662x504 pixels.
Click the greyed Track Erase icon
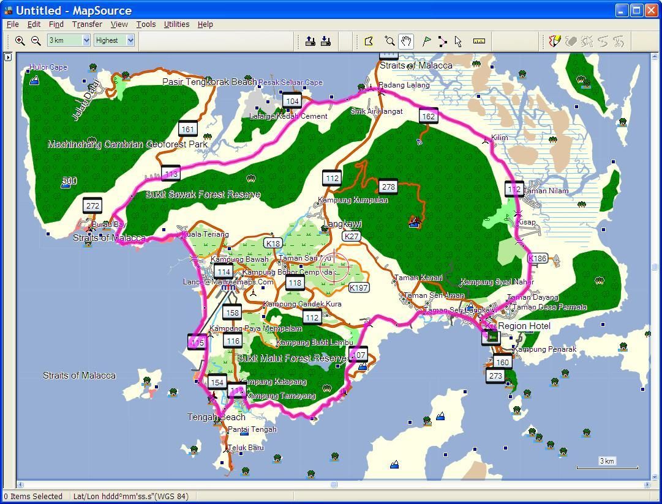point(571,41)
